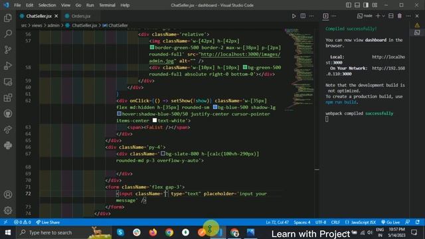Click the border-green-500 color swatch

tap(152, 47)
